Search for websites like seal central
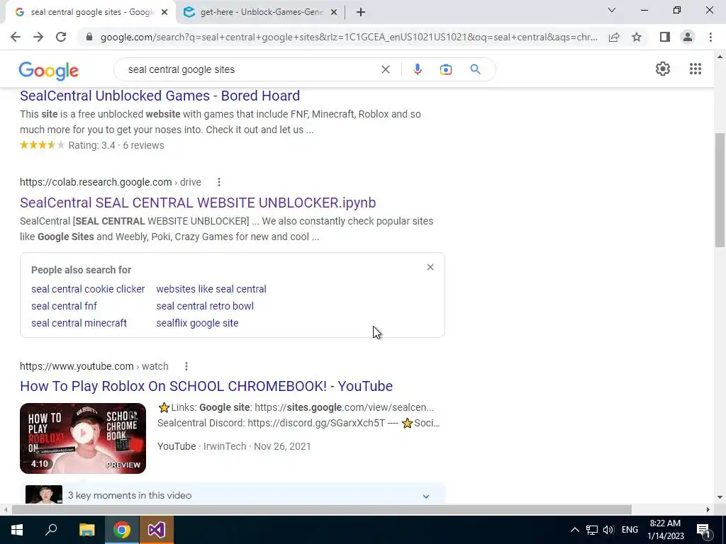This screenshot has height=544, width=726. 211,289
